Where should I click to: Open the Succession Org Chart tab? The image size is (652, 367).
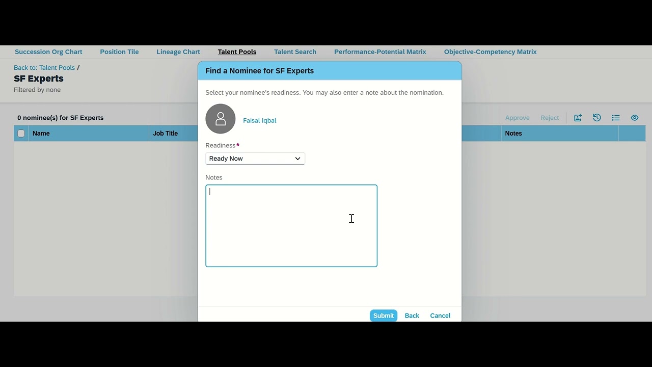pos(48,51)
